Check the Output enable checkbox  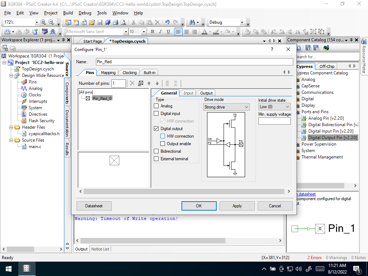pos(163,144)
